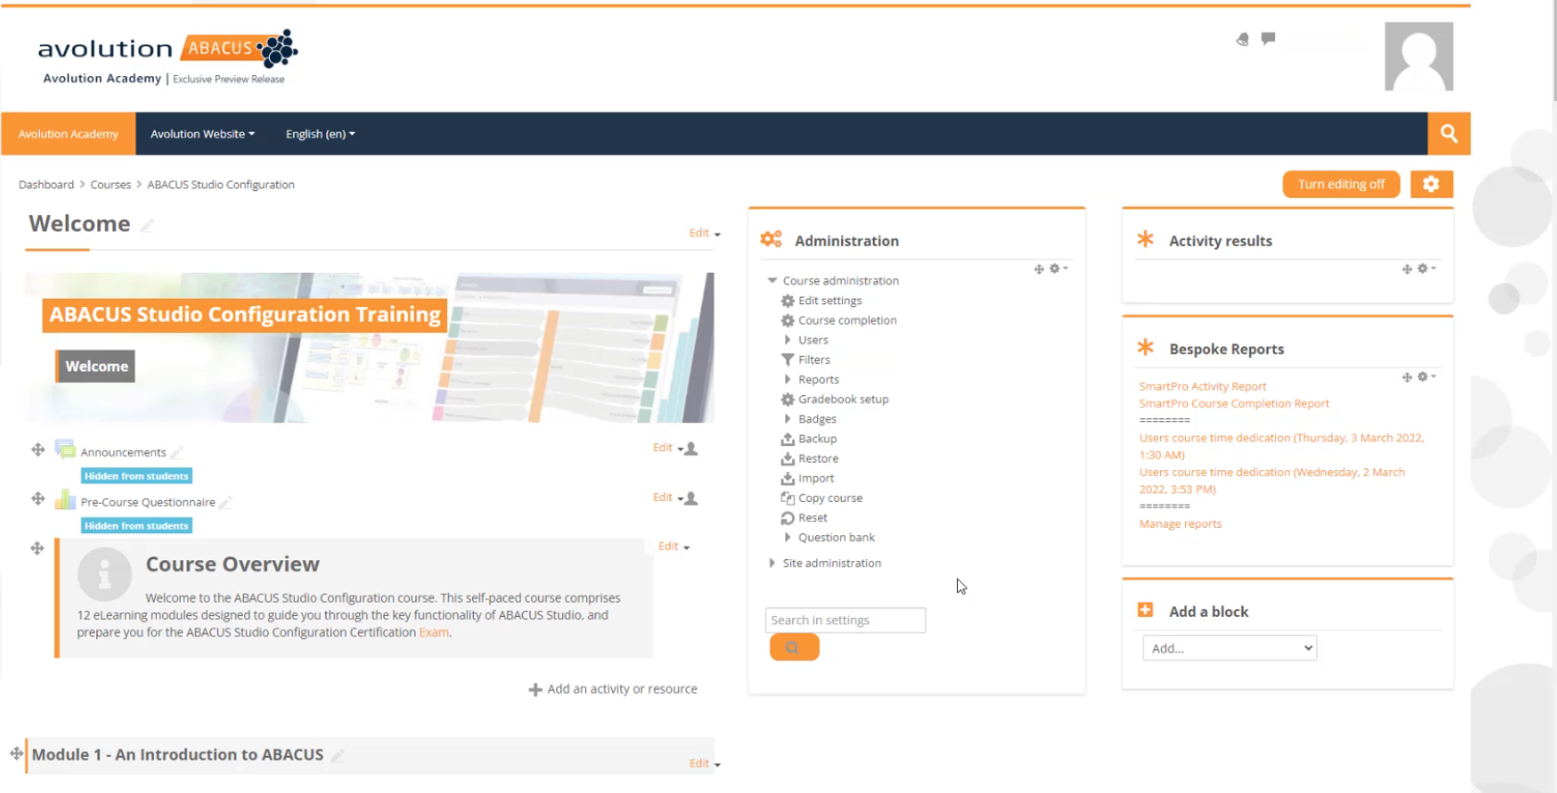Click the Search in settings field
This screenshot has width=1557, height=793.
845,620
